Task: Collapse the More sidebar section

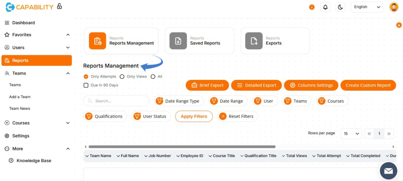Action: point(68,148)
